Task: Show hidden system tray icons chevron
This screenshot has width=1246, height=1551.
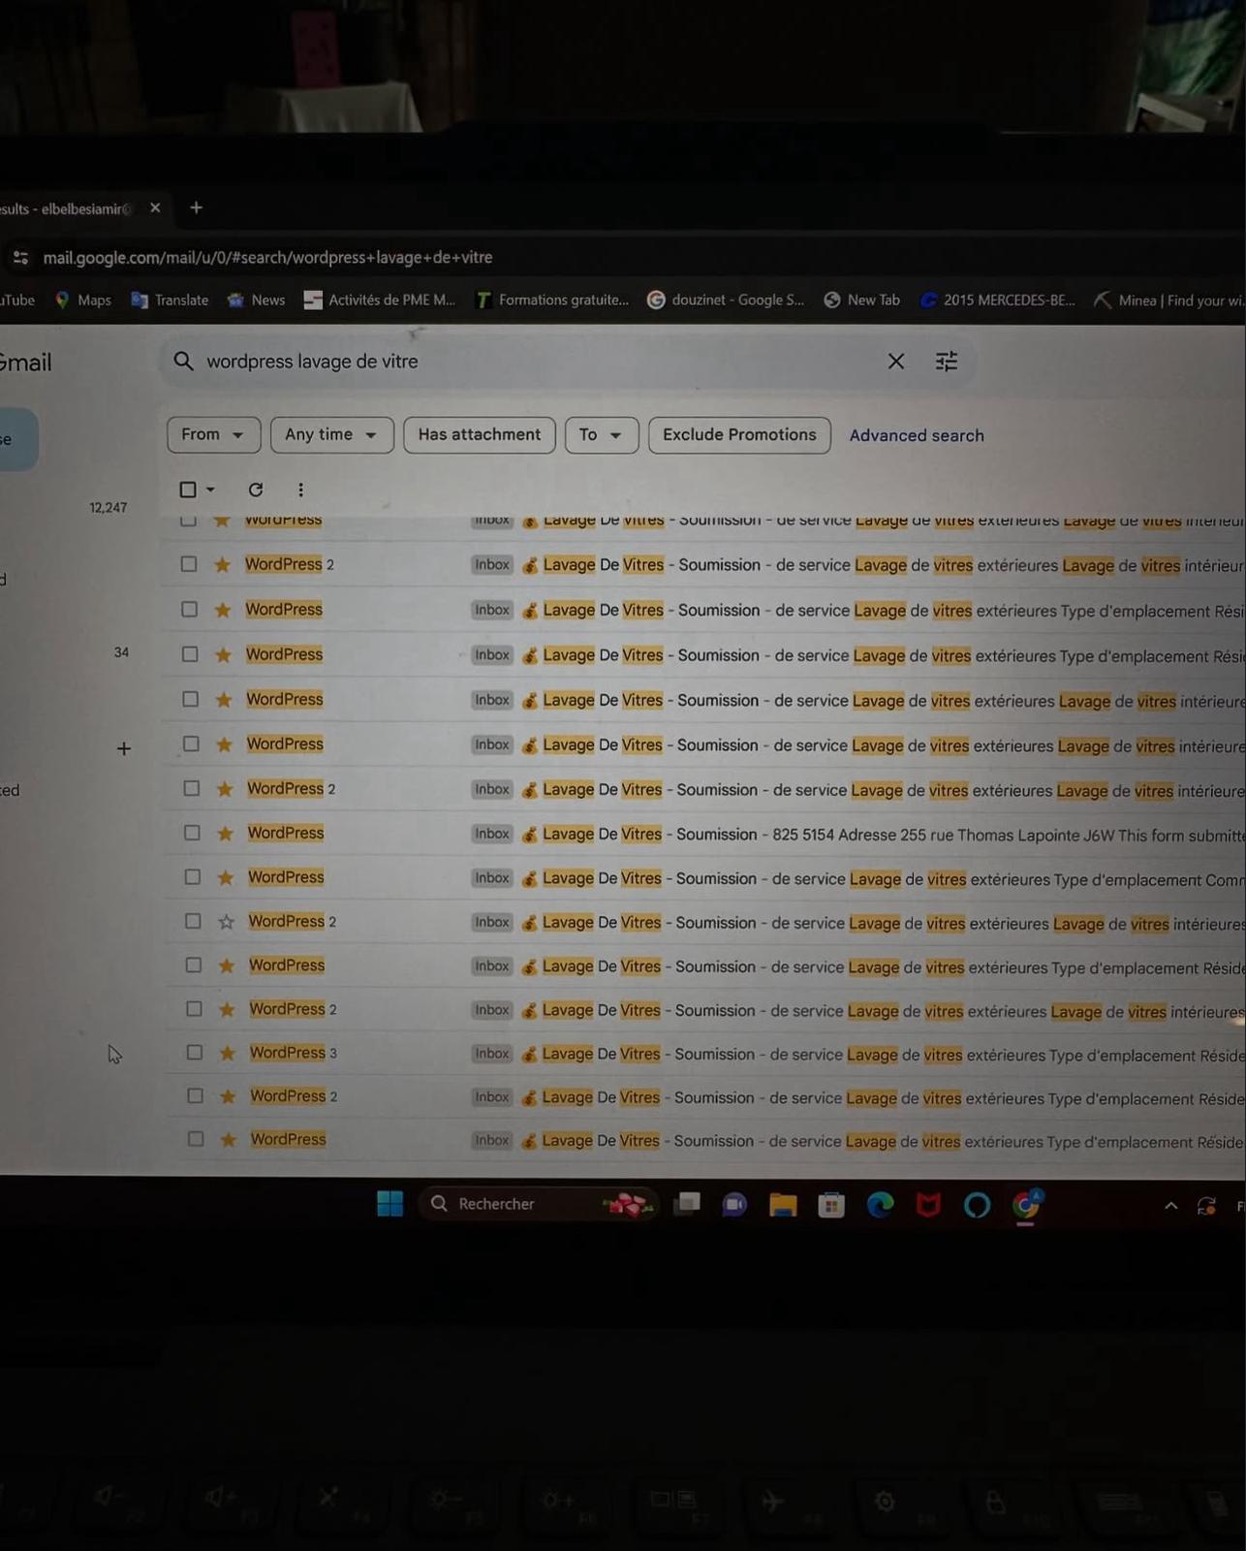Action: tap(1170, 1206)
